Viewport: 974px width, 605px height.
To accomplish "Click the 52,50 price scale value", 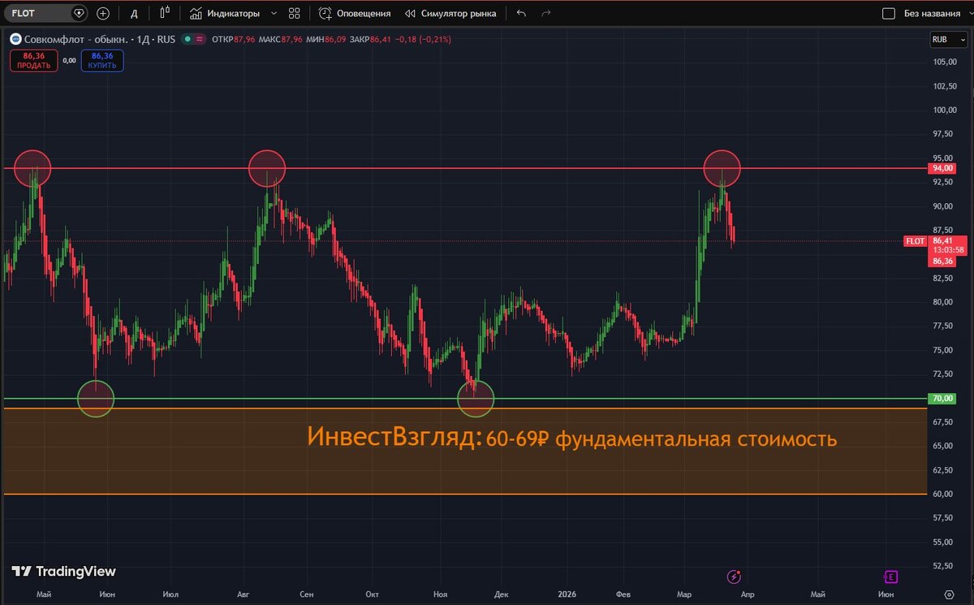I will (x=944, y=566).
